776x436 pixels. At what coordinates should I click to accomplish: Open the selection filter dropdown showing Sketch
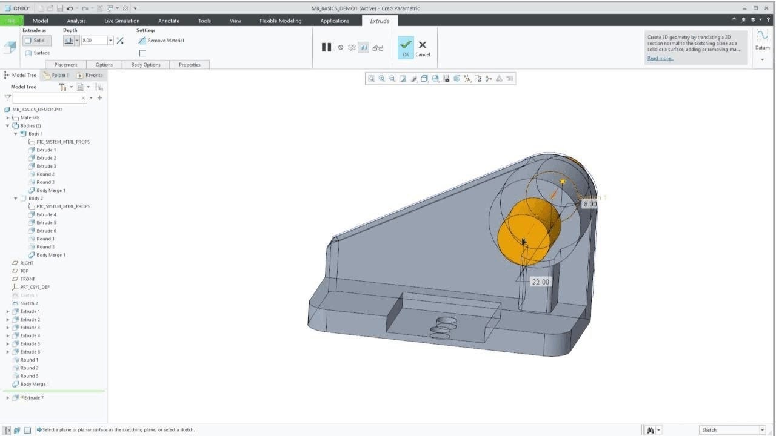(x=733, y=430)
